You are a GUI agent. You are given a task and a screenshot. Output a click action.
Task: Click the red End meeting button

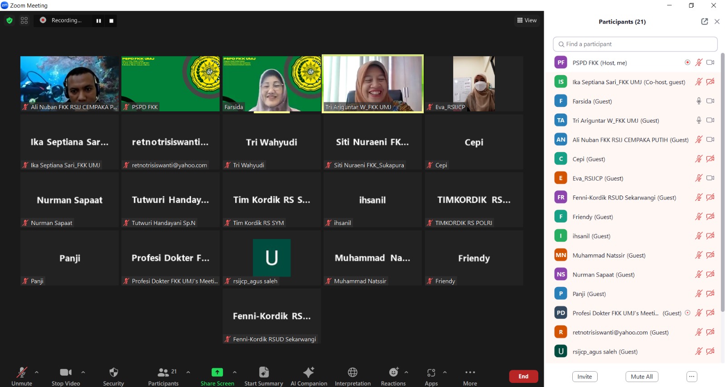[523, 376]
